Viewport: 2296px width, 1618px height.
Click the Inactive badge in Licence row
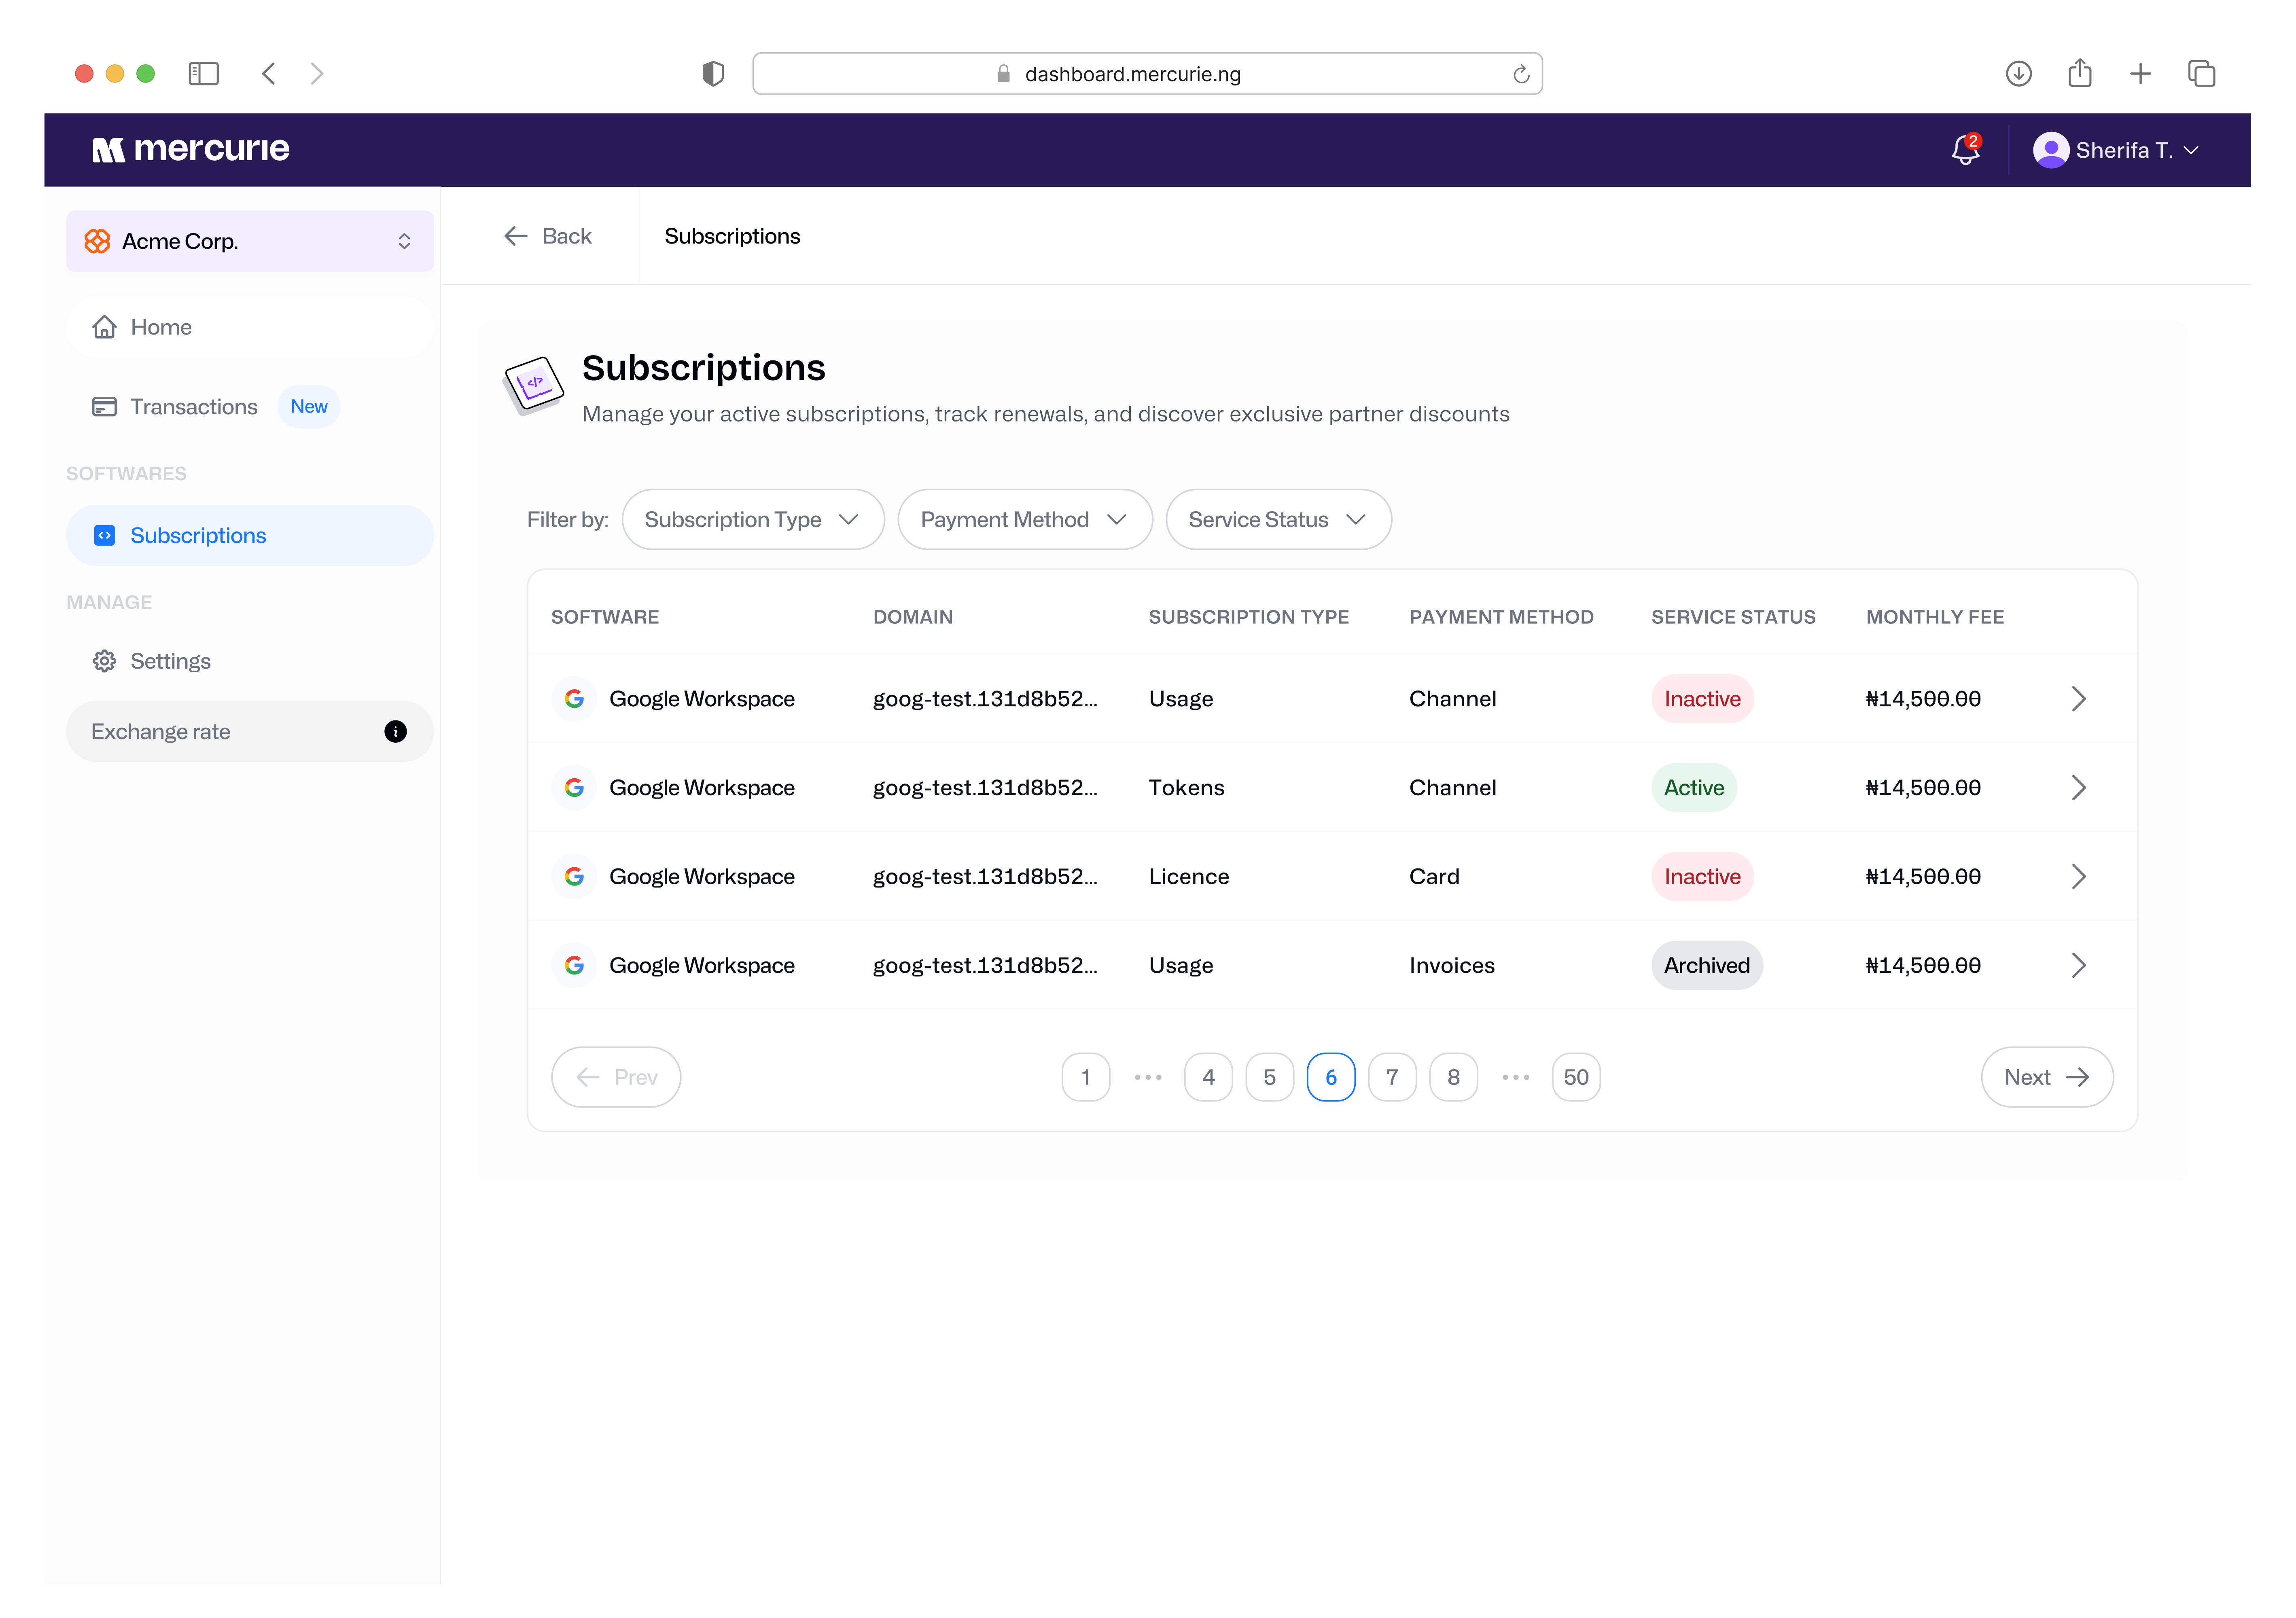click(x=1702, y=876)
